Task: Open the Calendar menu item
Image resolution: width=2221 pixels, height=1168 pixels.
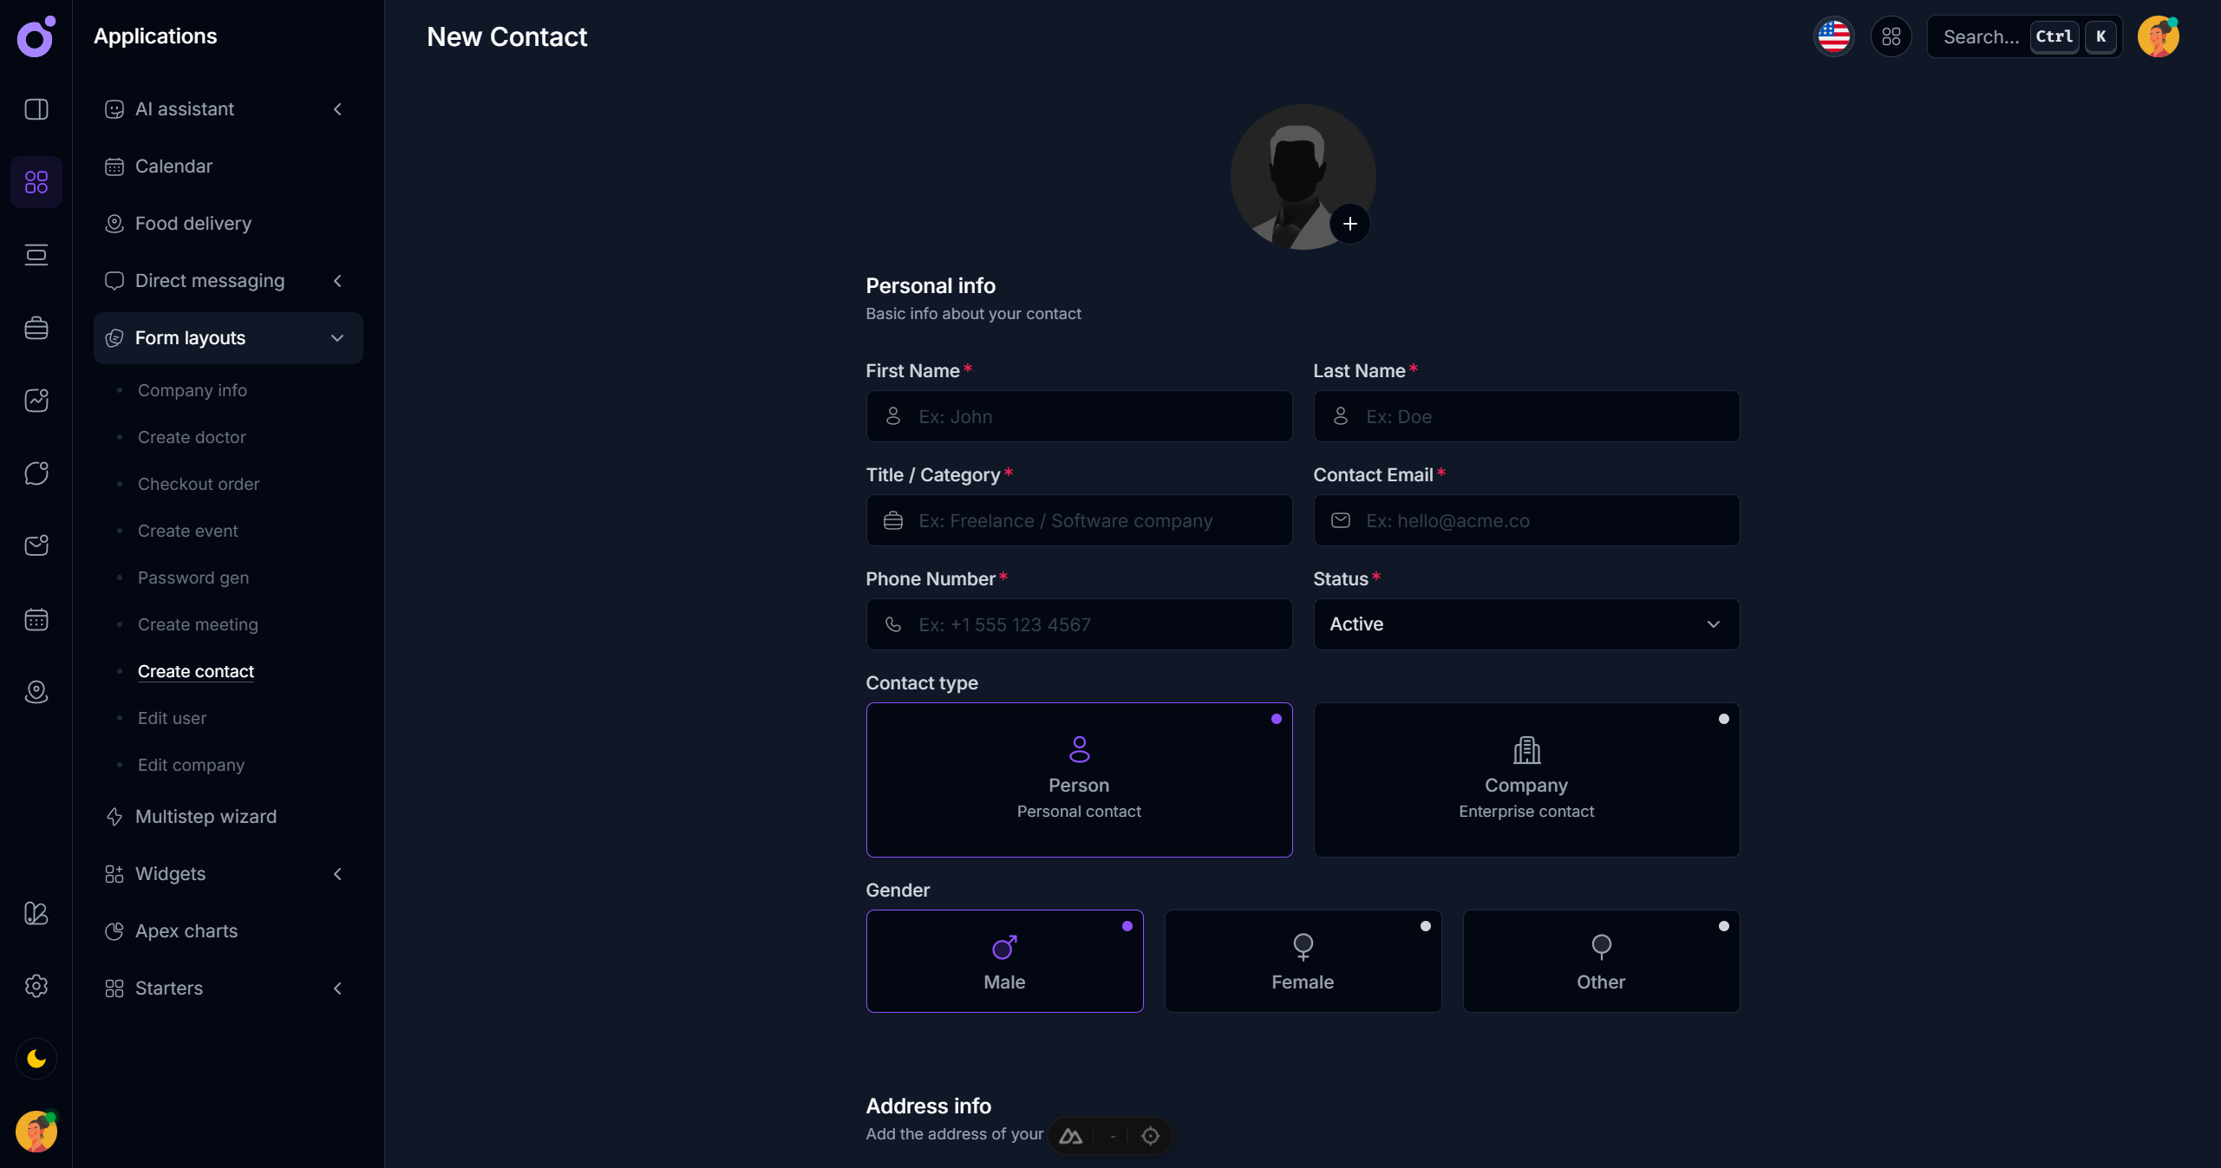Action: [x=173, y=166]
